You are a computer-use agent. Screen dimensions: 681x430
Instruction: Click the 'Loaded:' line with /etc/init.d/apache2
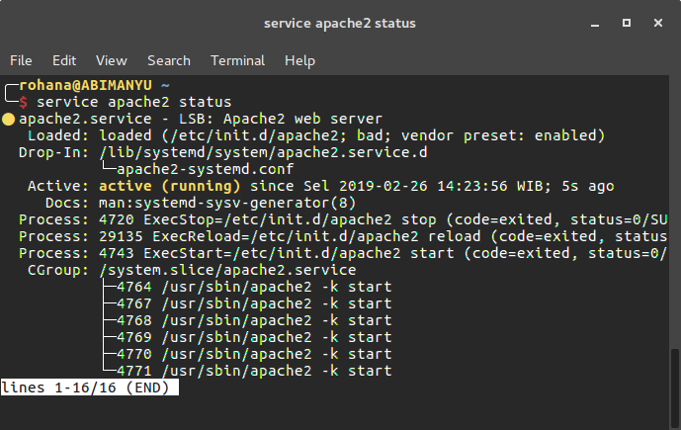316,135
